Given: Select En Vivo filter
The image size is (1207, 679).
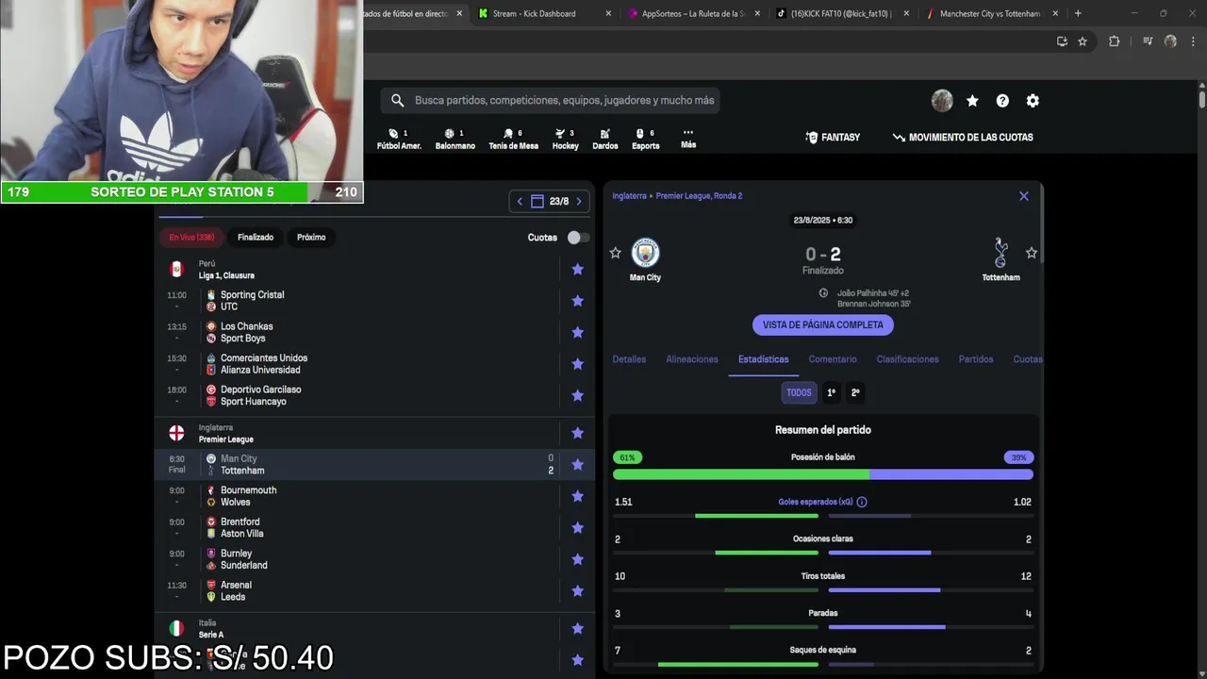Looking at the screenshot, I should (x=191, y=238).
